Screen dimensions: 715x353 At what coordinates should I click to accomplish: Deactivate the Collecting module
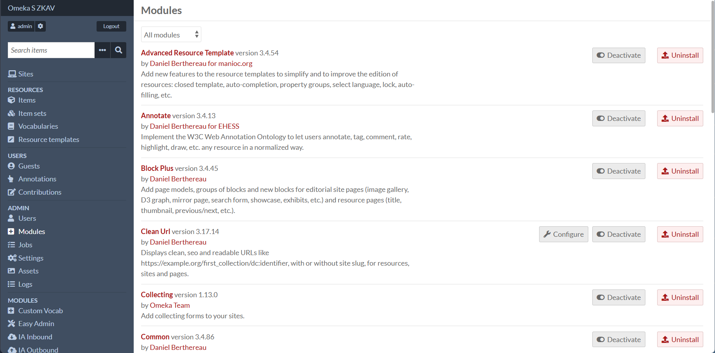618,298
